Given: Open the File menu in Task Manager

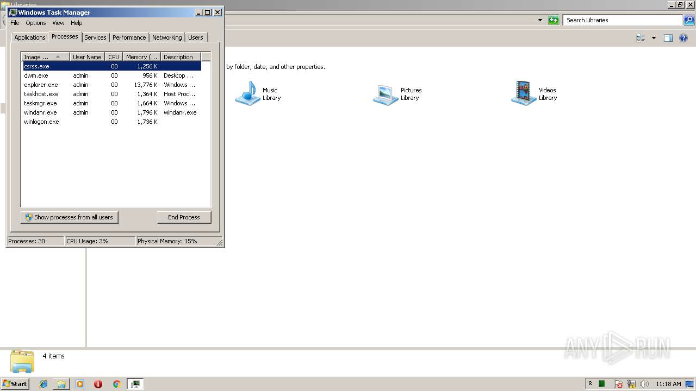Looking at the screenshot, I should pyautogui.click(x=15, y=23).
